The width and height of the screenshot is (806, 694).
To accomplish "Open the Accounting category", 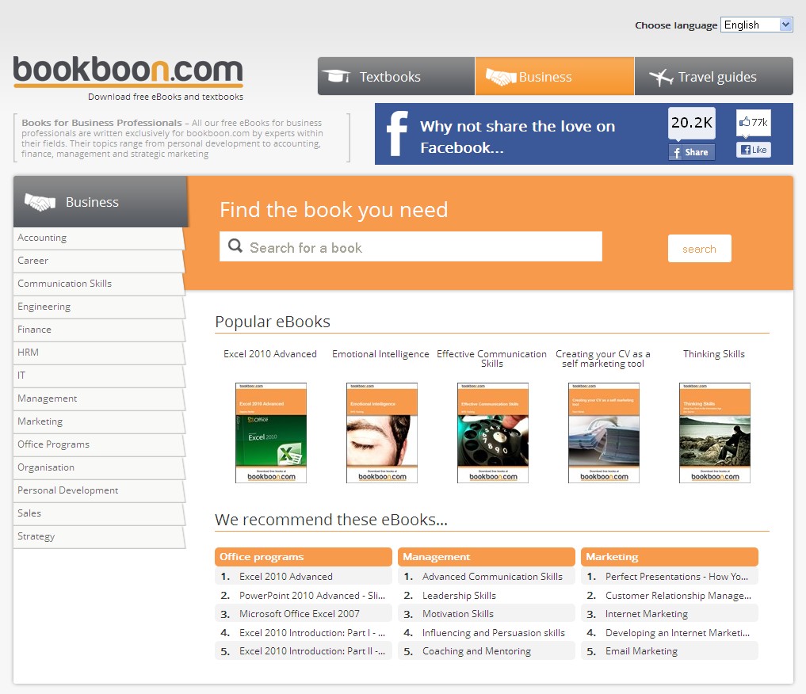I will 98,238.
